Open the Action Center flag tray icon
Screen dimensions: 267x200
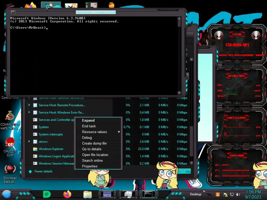pos(226,194)
